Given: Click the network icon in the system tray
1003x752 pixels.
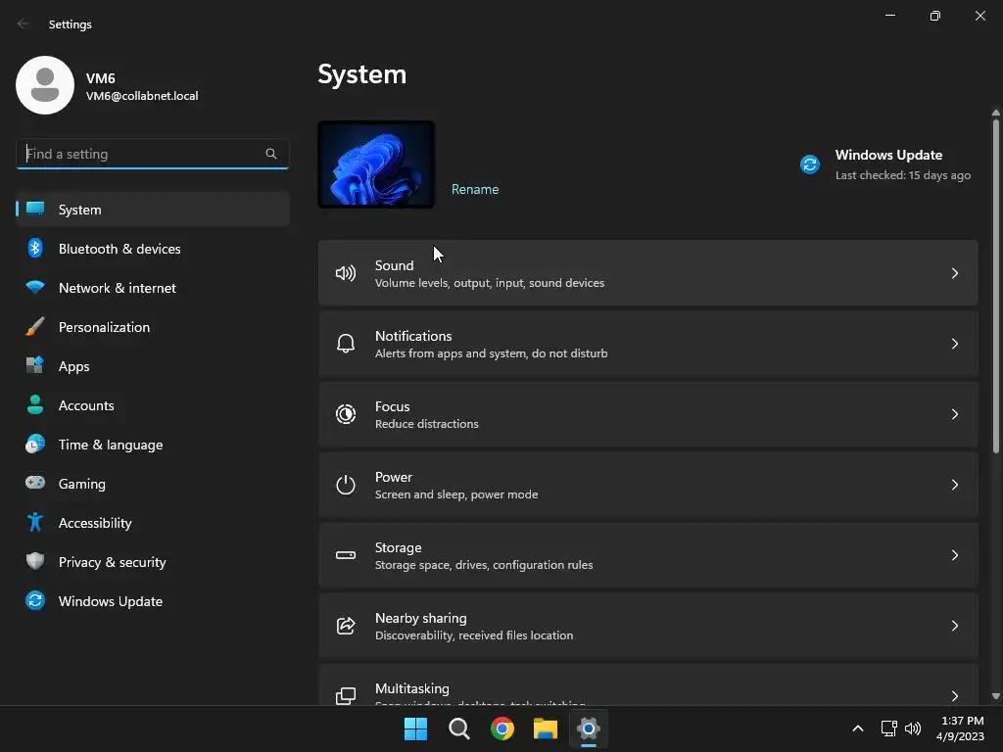Looking at the screenshot, I should click(889, 728).
